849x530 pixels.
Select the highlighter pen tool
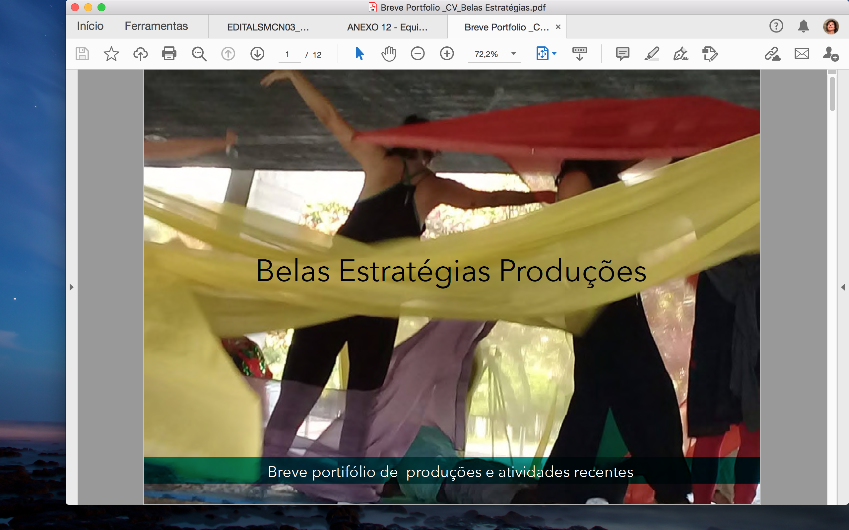pos(651,54)
